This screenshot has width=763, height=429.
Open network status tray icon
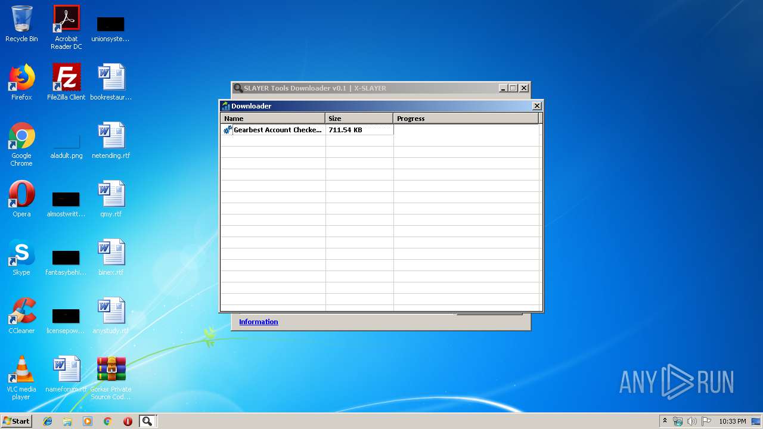pyautogui.click(x=678, y=421)
